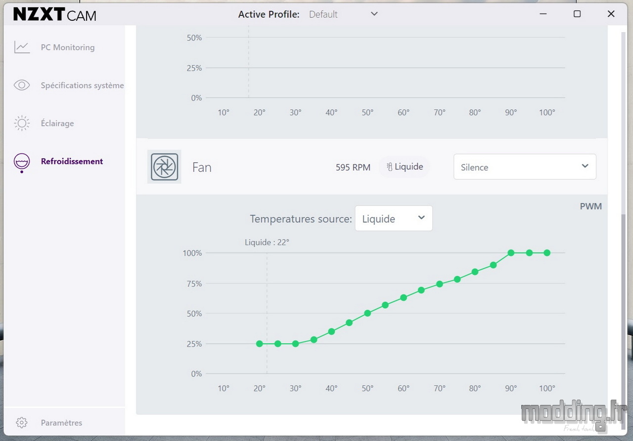Open PC Monitoring graph icon

click(x=22, y=47)
